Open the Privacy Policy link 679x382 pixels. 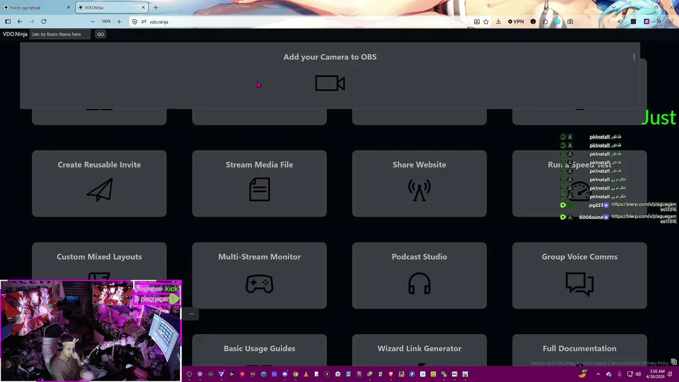[x=656, y=363]
